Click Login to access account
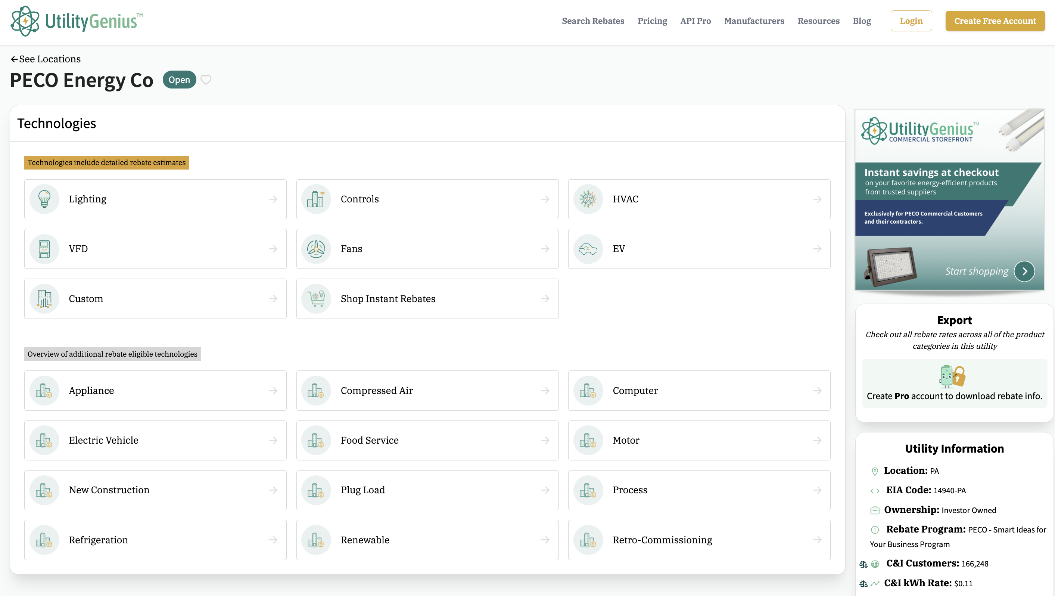This screenshot has width=1055, height=596. (x=911, y=21)
